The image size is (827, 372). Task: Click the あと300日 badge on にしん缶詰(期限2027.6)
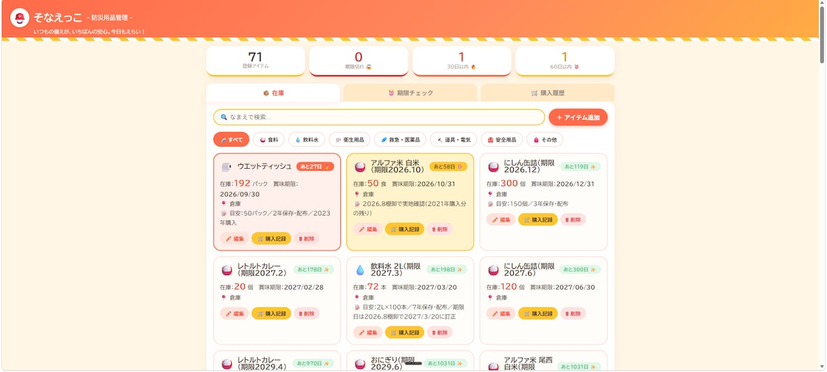pyautogui.click(x=580, y=270)
